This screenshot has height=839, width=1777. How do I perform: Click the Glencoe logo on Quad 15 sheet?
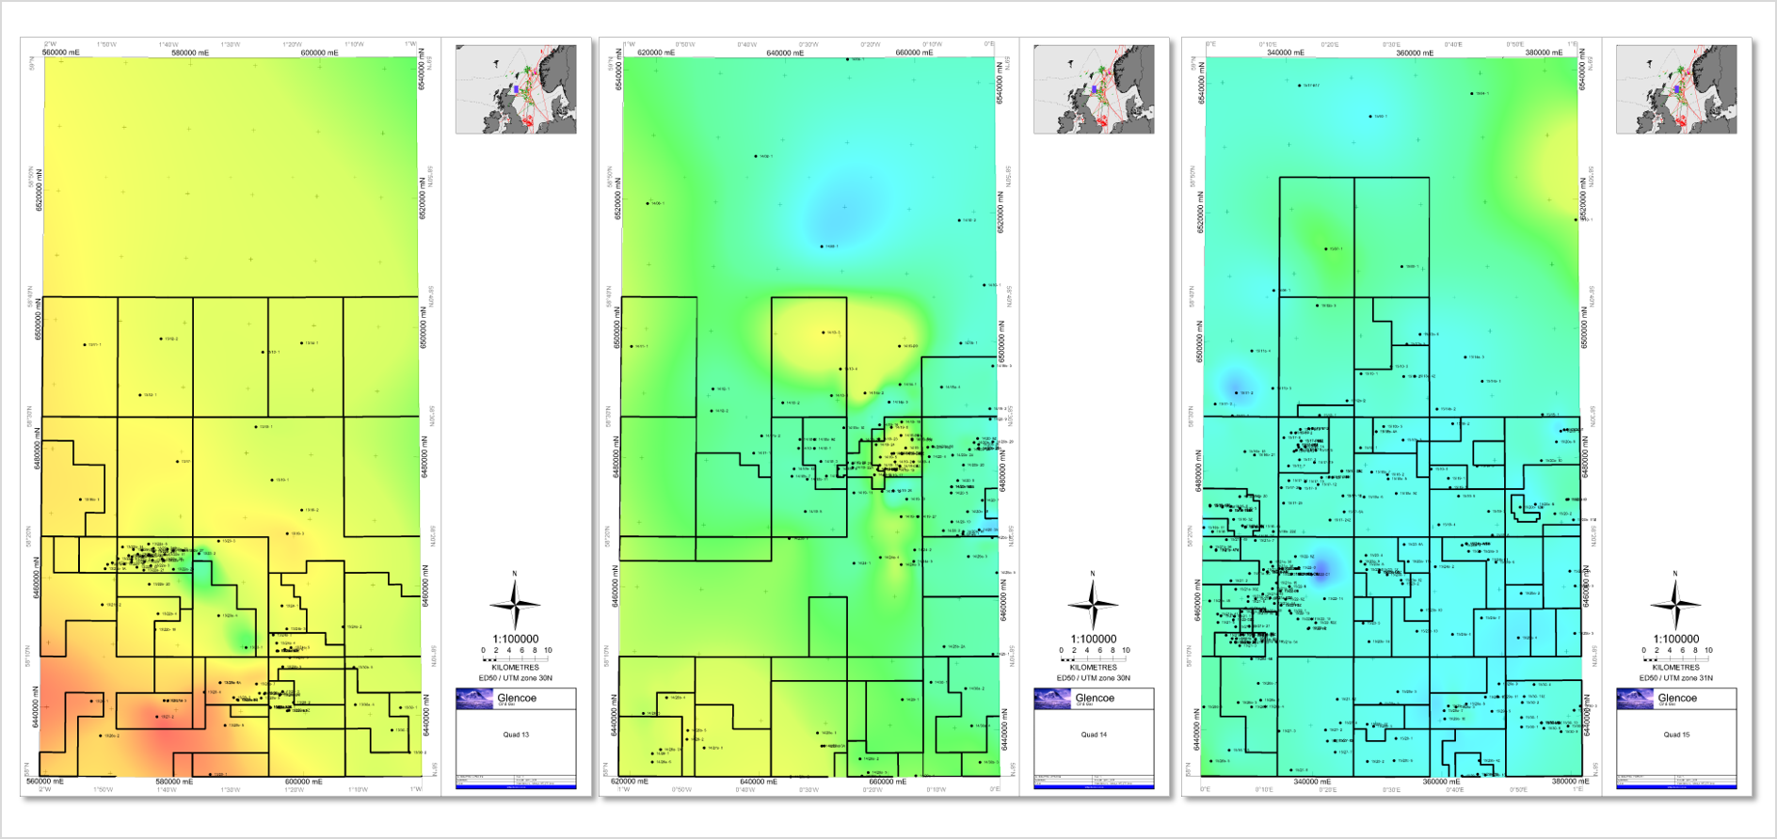(1636, 698)
